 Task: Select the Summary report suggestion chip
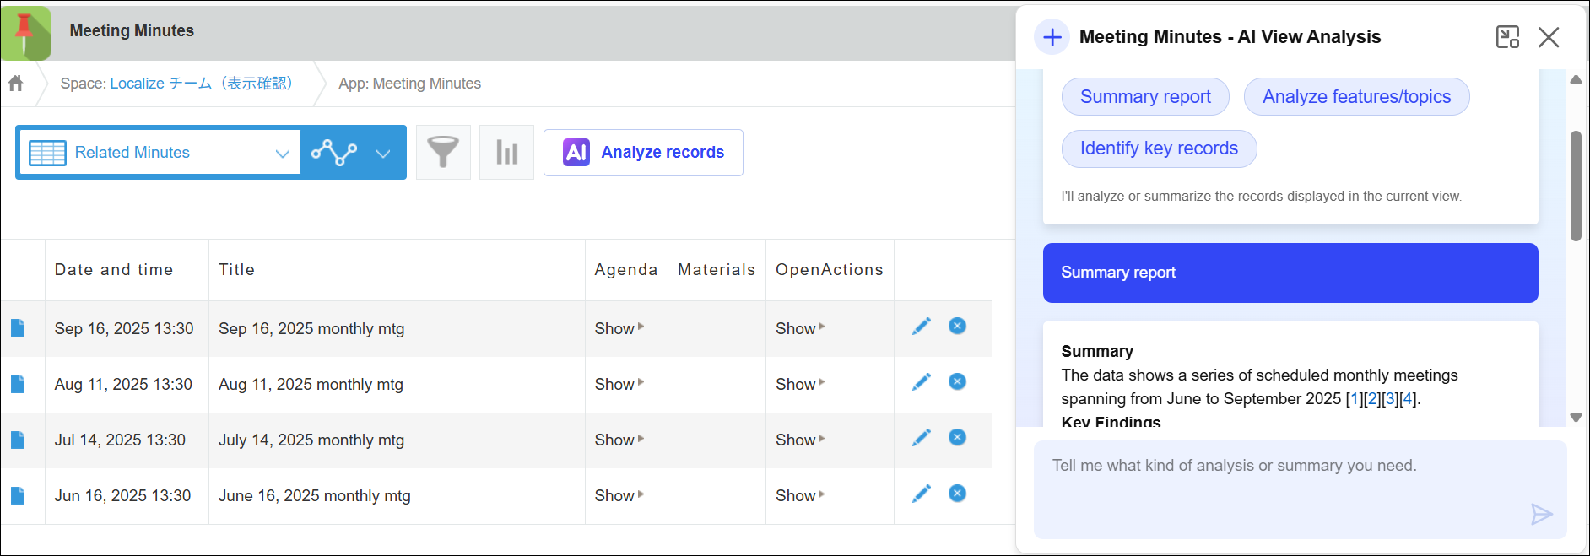coord(1144,97)
